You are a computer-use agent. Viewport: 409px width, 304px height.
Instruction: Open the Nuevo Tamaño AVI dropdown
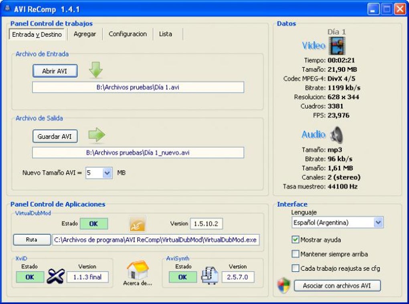107,173
